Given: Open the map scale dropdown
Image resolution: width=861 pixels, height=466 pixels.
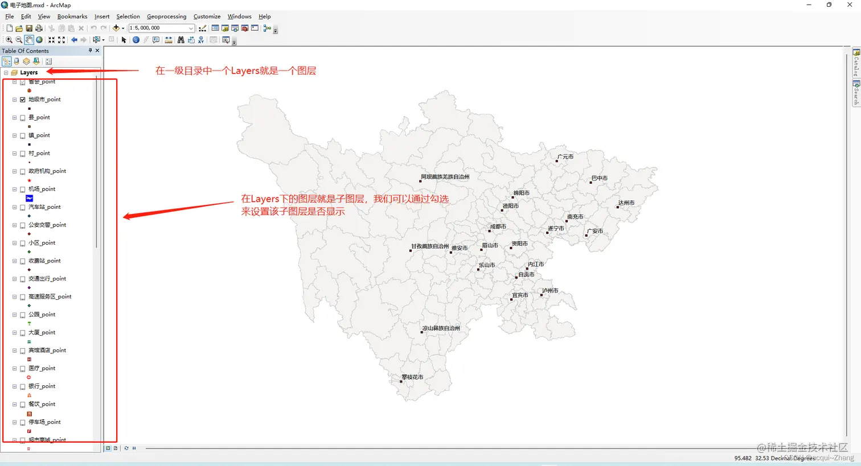Looking at the screenshot, I should (191, 28).
